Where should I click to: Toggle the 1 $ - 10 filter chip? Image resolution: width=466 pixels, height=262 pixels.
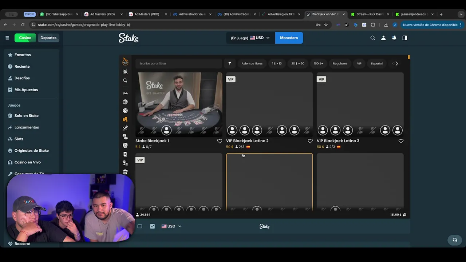click(277, 63)
